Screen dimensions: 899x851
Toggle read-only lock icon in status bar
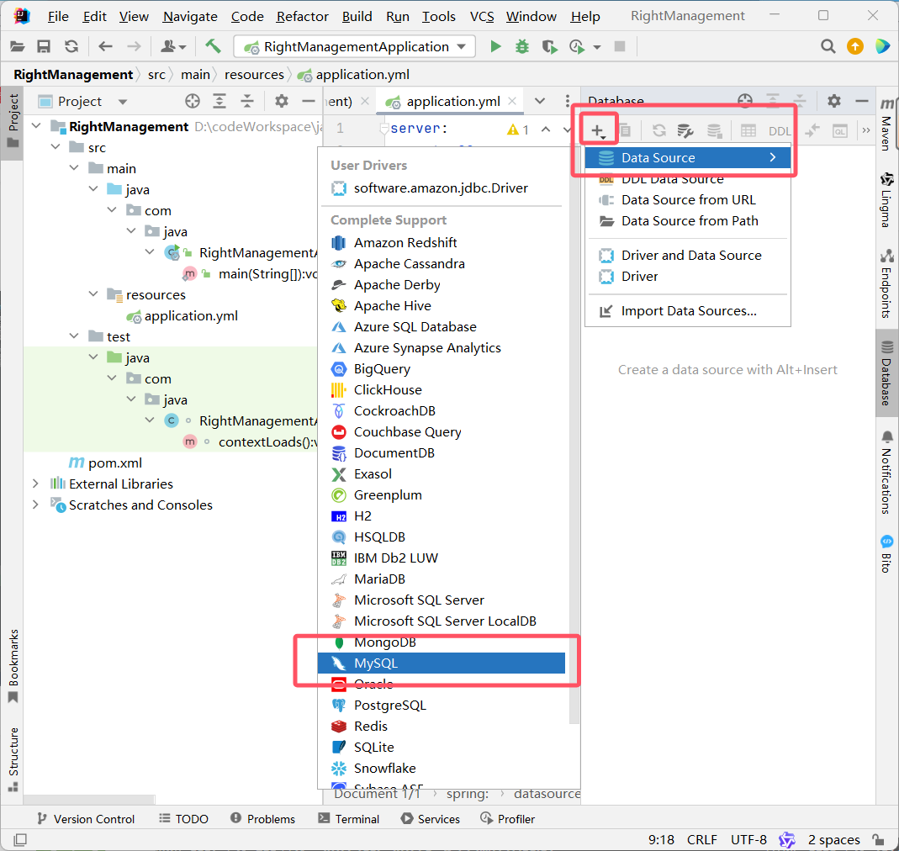(878, 840)
